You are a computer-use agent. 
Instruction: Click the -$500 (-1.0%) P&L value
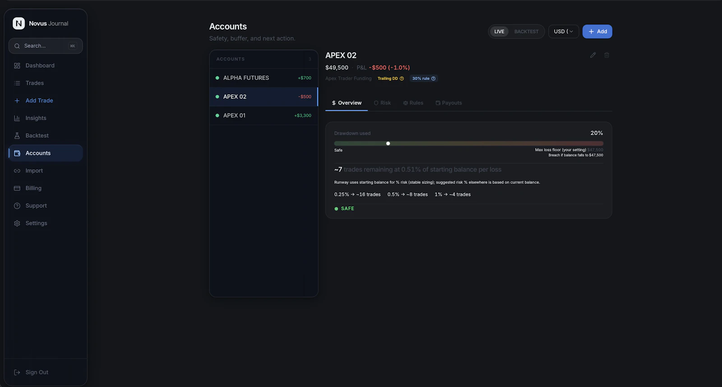point(389,68)
